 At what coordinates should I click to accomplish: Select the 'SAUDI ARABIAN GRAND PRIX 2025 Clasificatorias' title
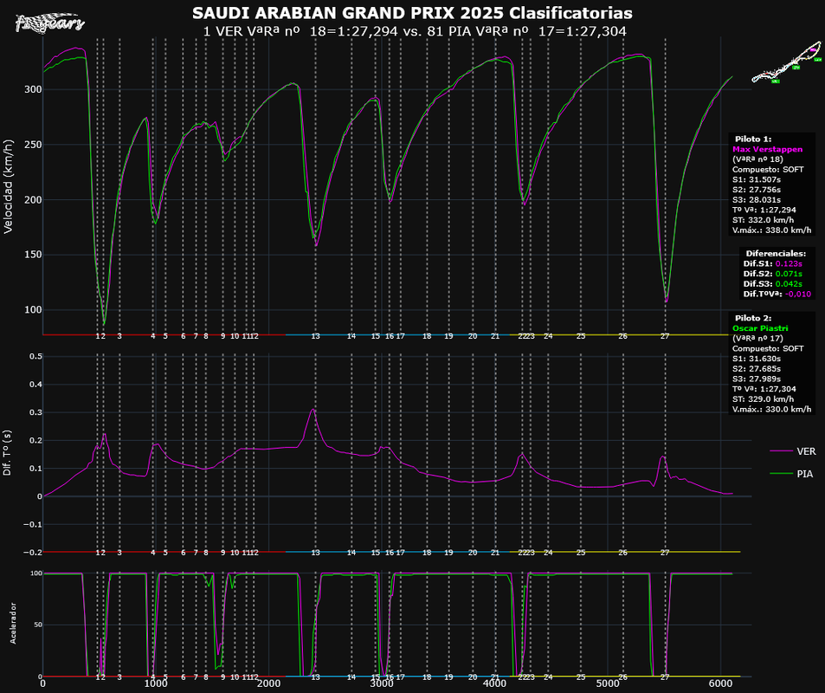(x=412, y=13)
